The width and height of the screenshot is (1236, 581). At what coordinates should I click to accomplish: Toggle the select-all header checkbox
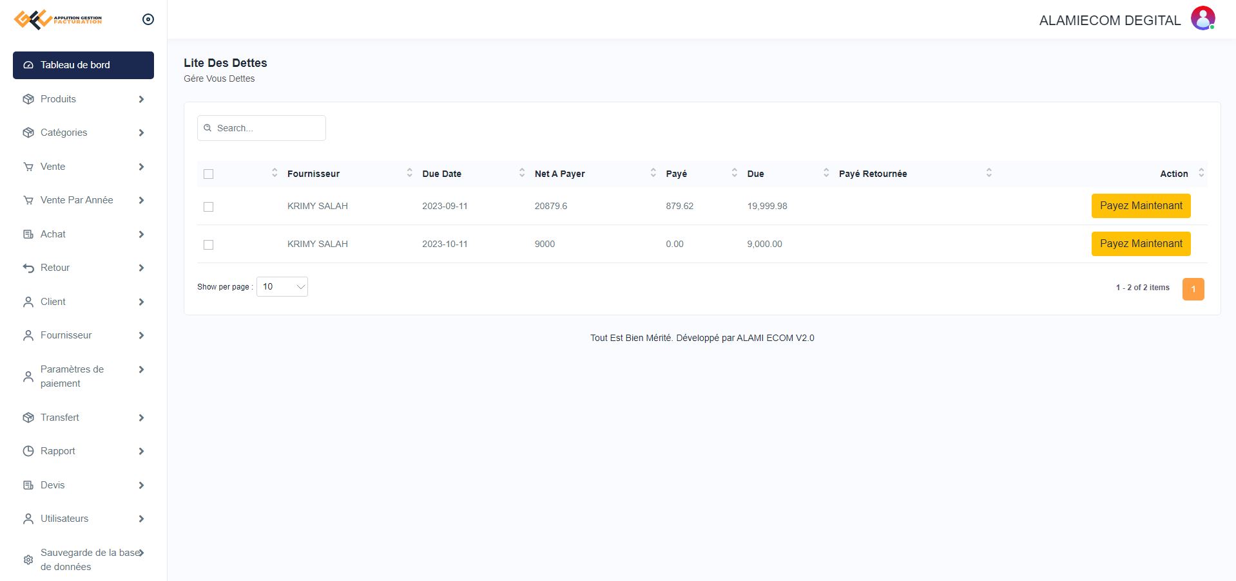pos(208,174)
